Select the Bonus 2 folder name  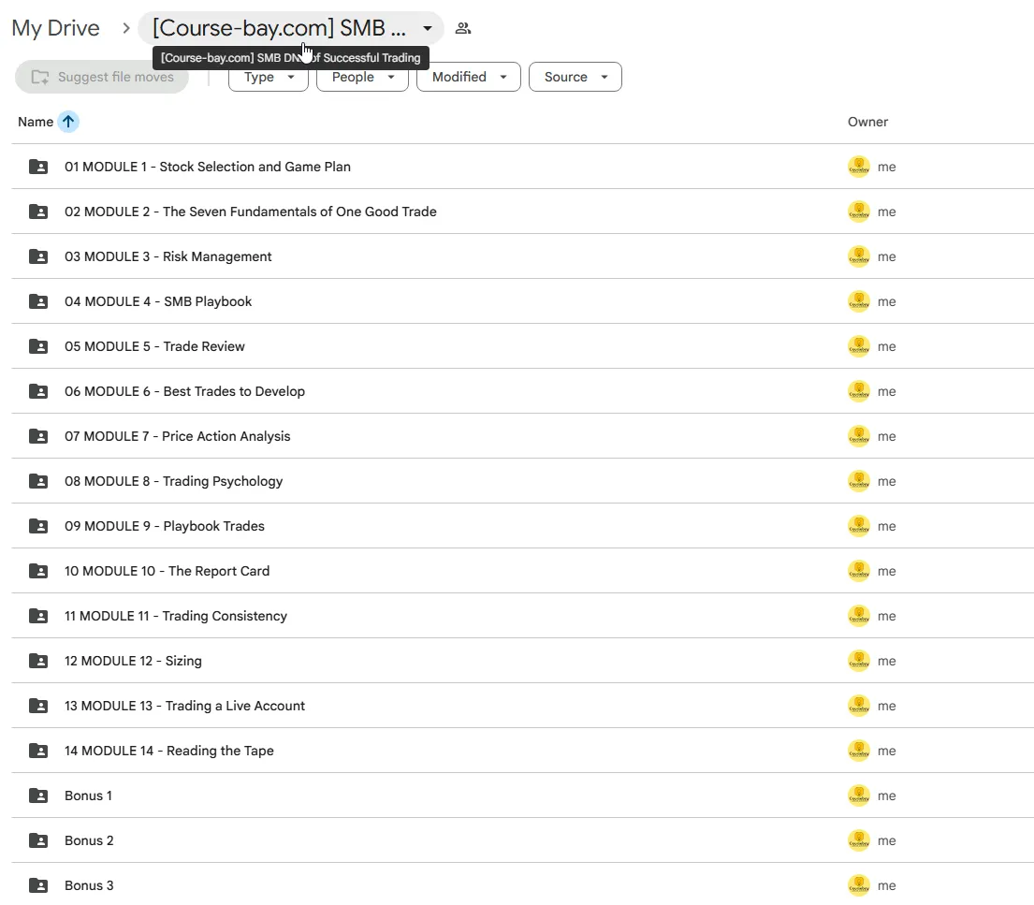(x=89, y=840)
